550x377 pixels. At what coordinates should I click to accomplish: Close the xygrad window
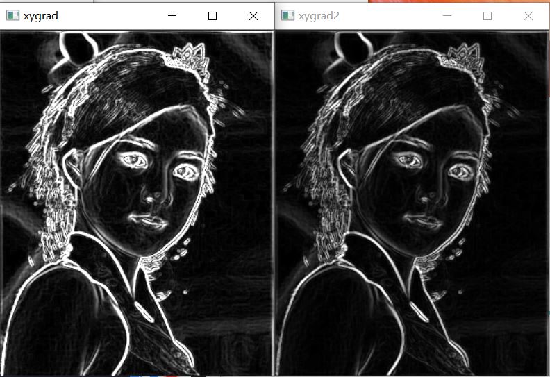pos(253,16)
